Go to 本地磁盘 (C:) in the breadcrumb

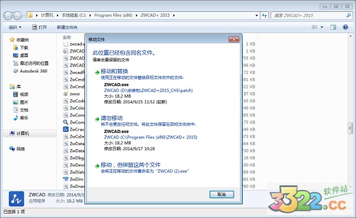click(x=74, y=15)
